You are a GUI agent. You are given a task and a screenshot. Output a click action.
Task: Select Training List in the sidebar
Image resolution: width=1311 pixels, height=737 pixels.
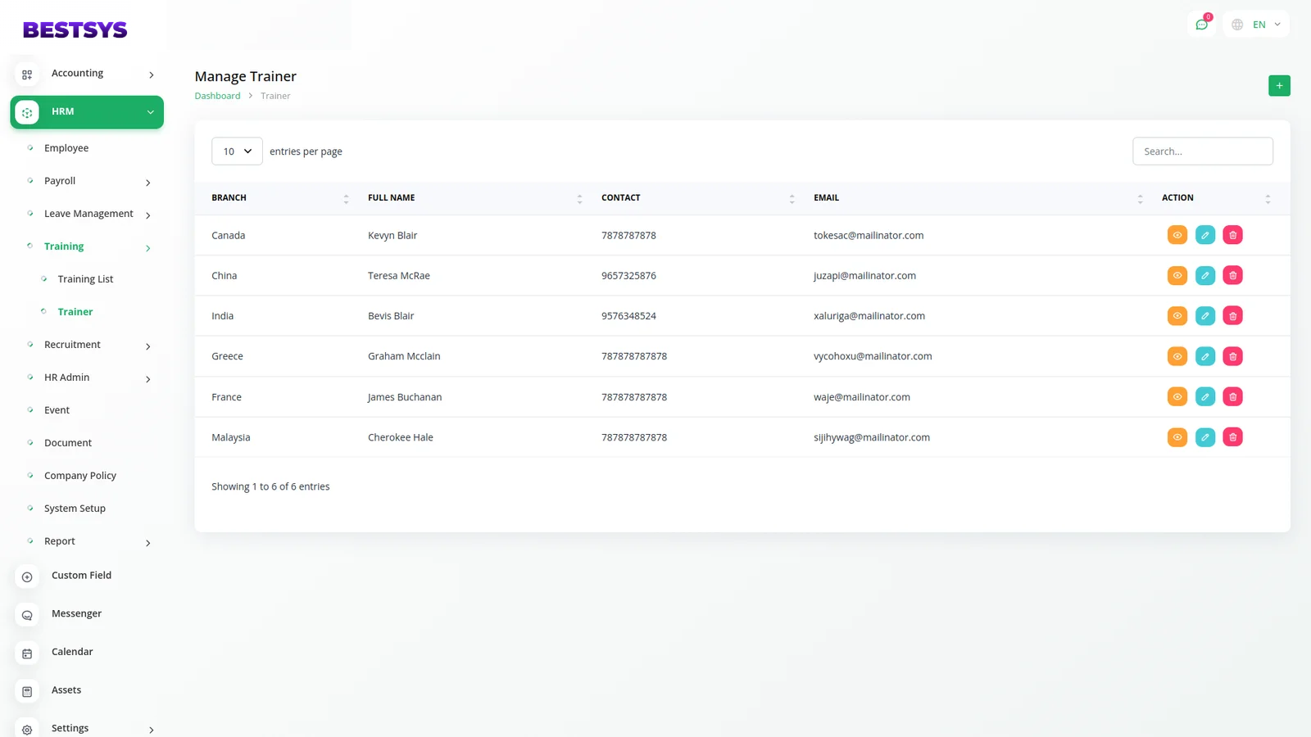coord(85,279)
